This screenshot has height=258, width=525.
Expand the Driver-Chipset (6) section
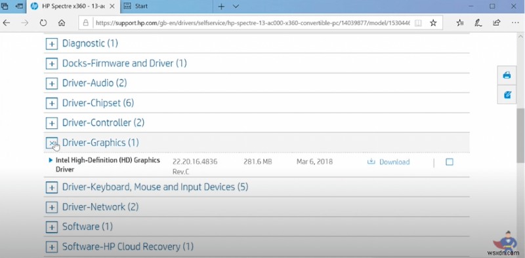[52, 103]
